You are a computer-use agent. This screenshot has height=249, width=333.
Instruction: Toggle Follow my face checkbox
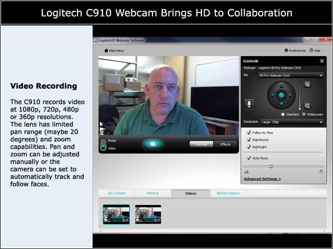pyautogui.click(x=249, y=133)
